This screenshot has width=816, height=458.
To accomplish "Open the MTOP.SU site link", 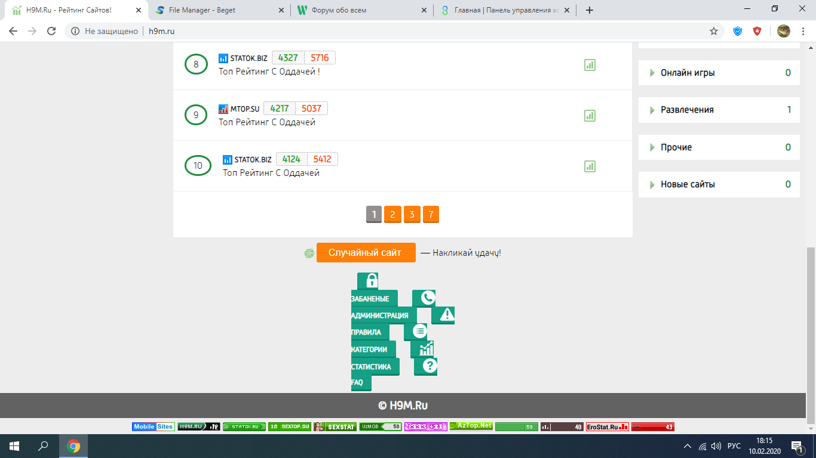I will coord(244,109).
